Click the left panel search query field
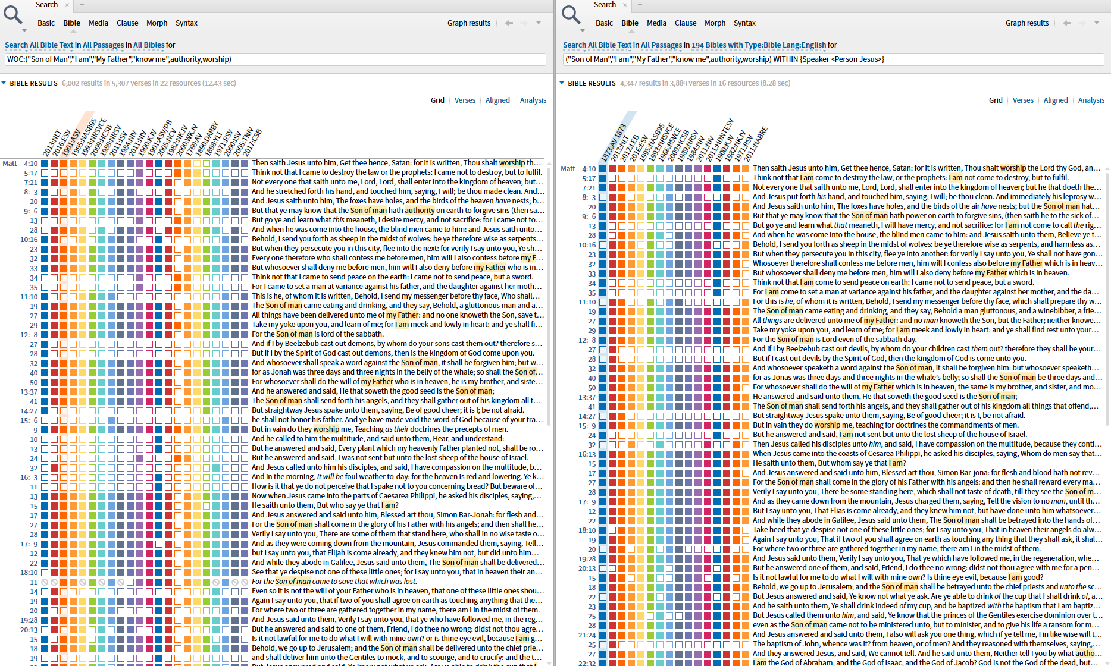 point(276,59)
